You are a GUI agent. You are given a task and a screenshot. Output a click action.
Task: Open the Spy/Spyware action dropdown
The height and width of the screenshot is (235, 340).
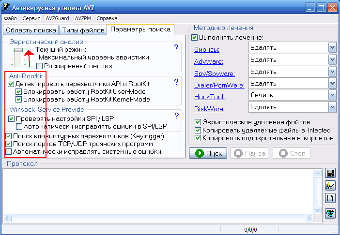pos(332,72)
